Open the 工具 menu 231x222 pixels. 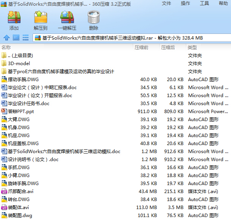(204, 3)
